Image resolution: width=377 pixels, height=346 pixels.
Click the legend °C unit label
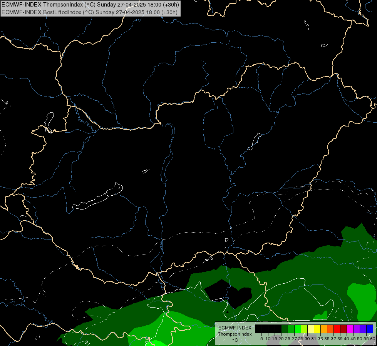[235, 340]
